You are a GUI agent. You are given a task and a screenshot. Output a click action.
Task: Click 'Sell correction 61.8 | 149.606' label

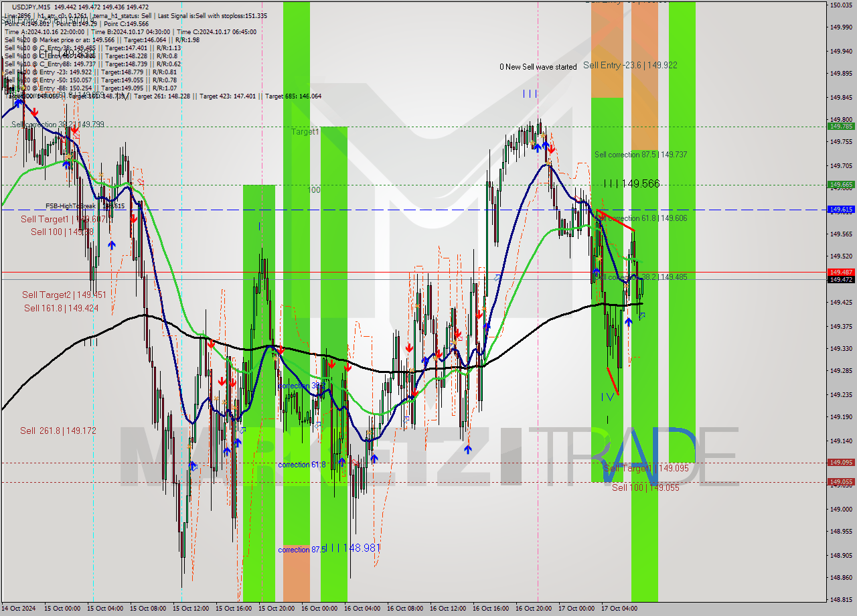641,218
